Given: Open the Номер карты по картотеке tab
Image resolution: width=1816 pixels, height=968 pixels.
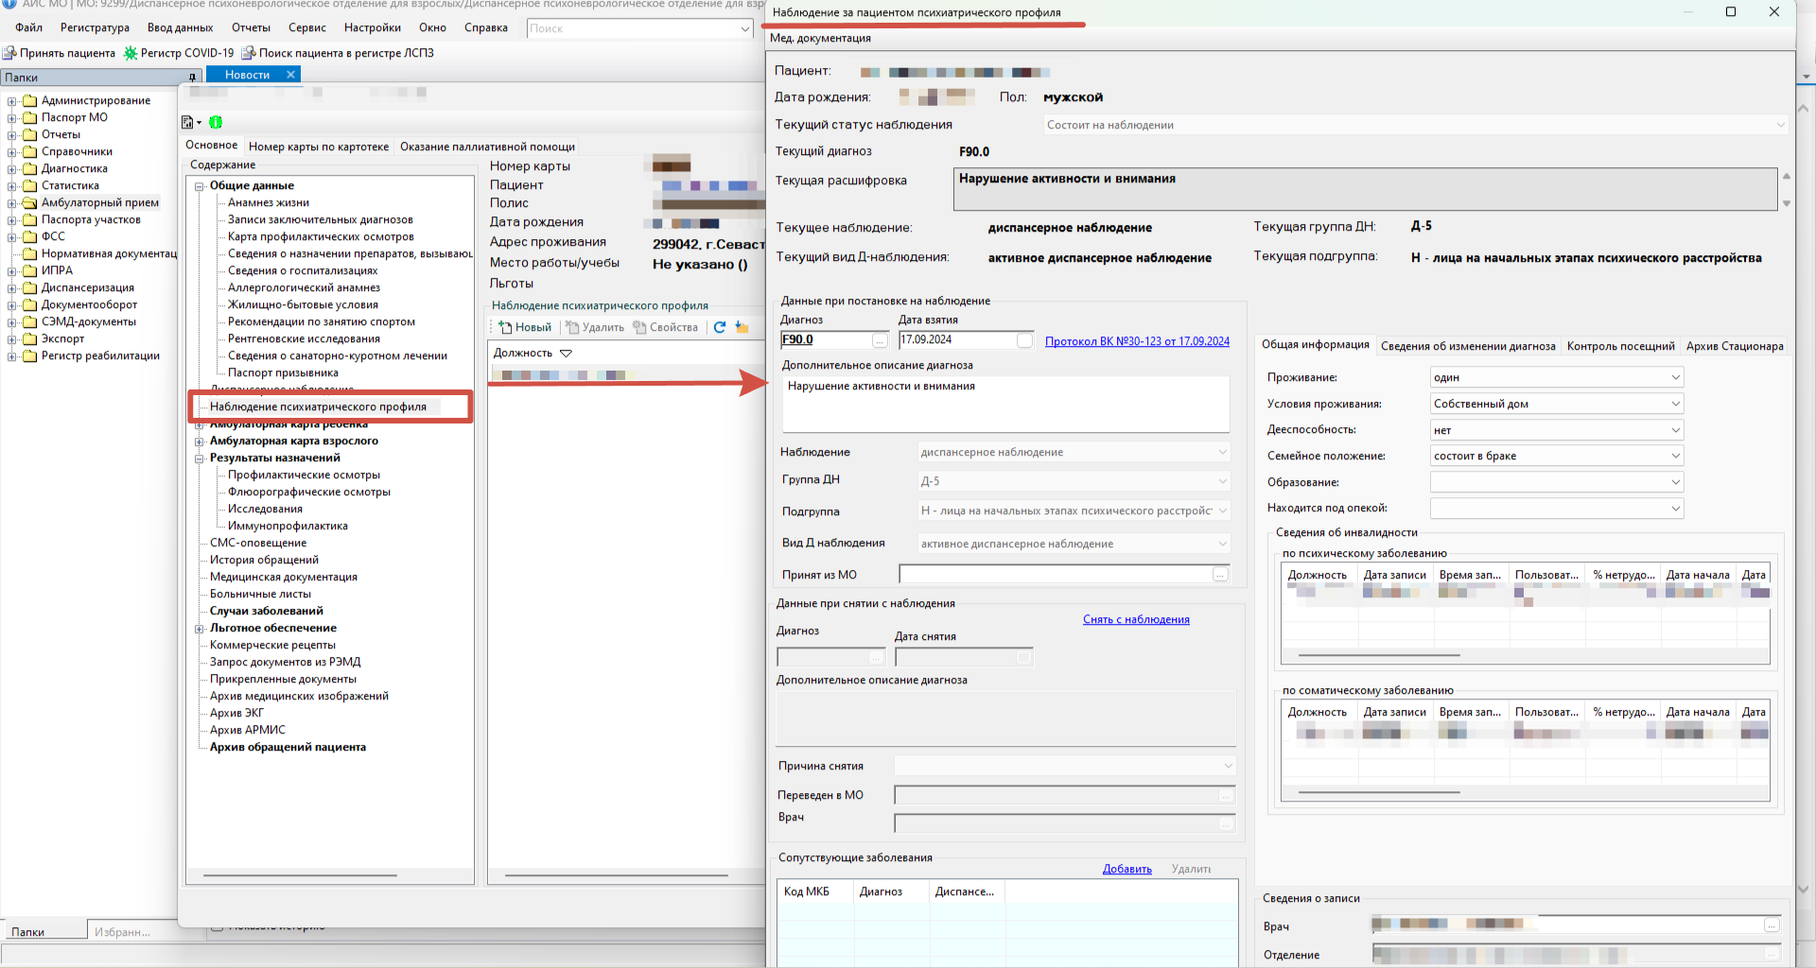Looking at the screenshot, I should click(x=319, y=147).
